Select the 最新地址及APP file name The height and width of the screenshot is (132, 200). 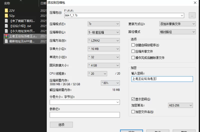tap(22, 41)
